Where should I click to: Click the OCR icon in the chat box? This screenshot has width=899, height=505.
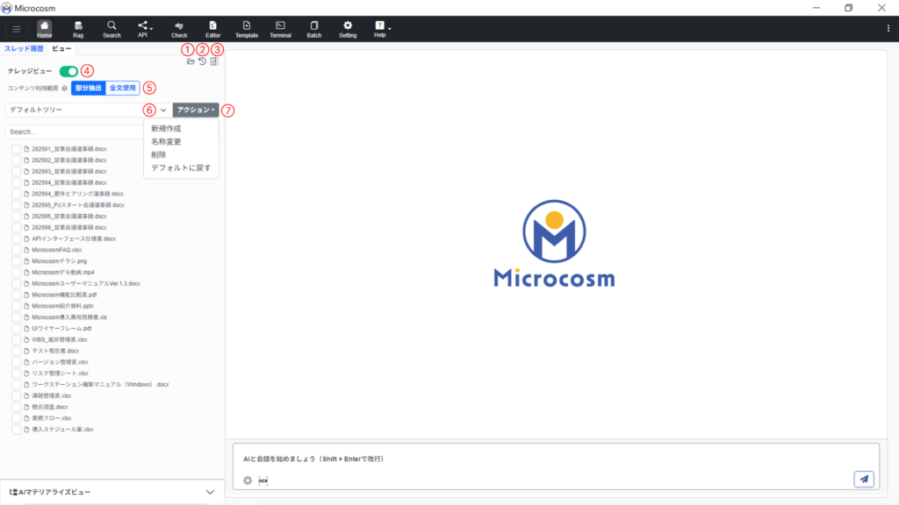263,480
